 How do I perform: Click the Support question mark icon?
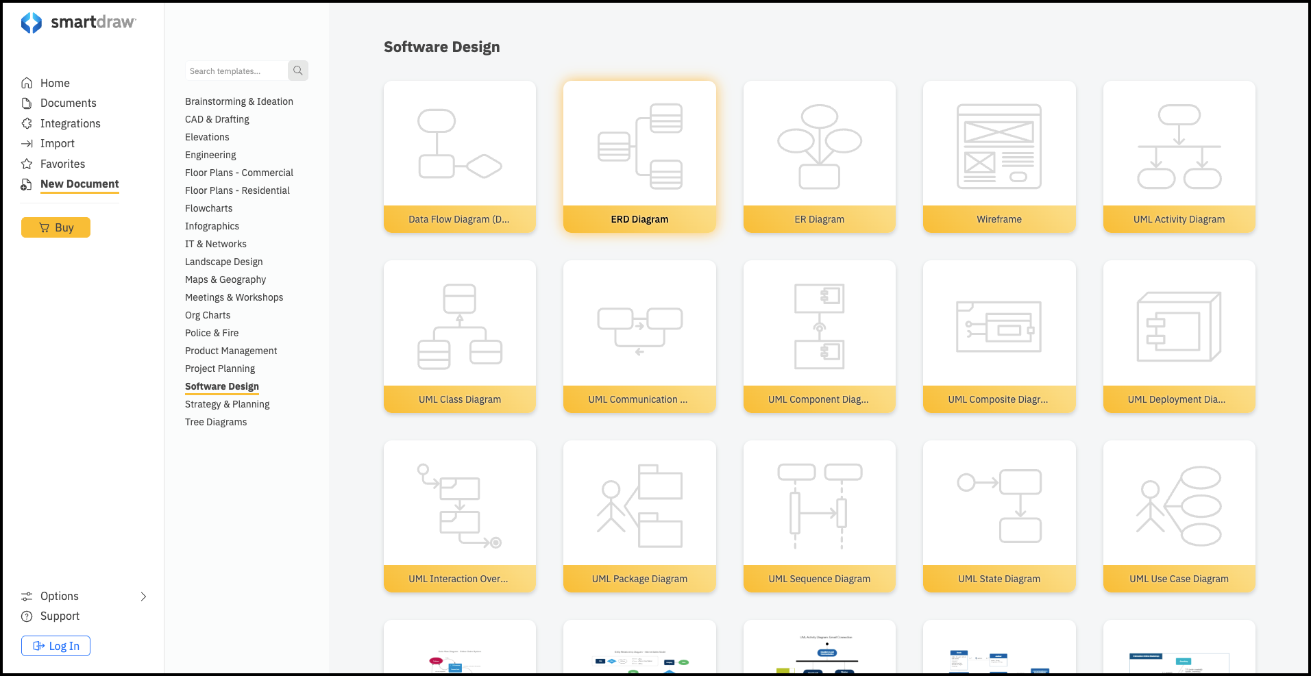pos(27,616)
